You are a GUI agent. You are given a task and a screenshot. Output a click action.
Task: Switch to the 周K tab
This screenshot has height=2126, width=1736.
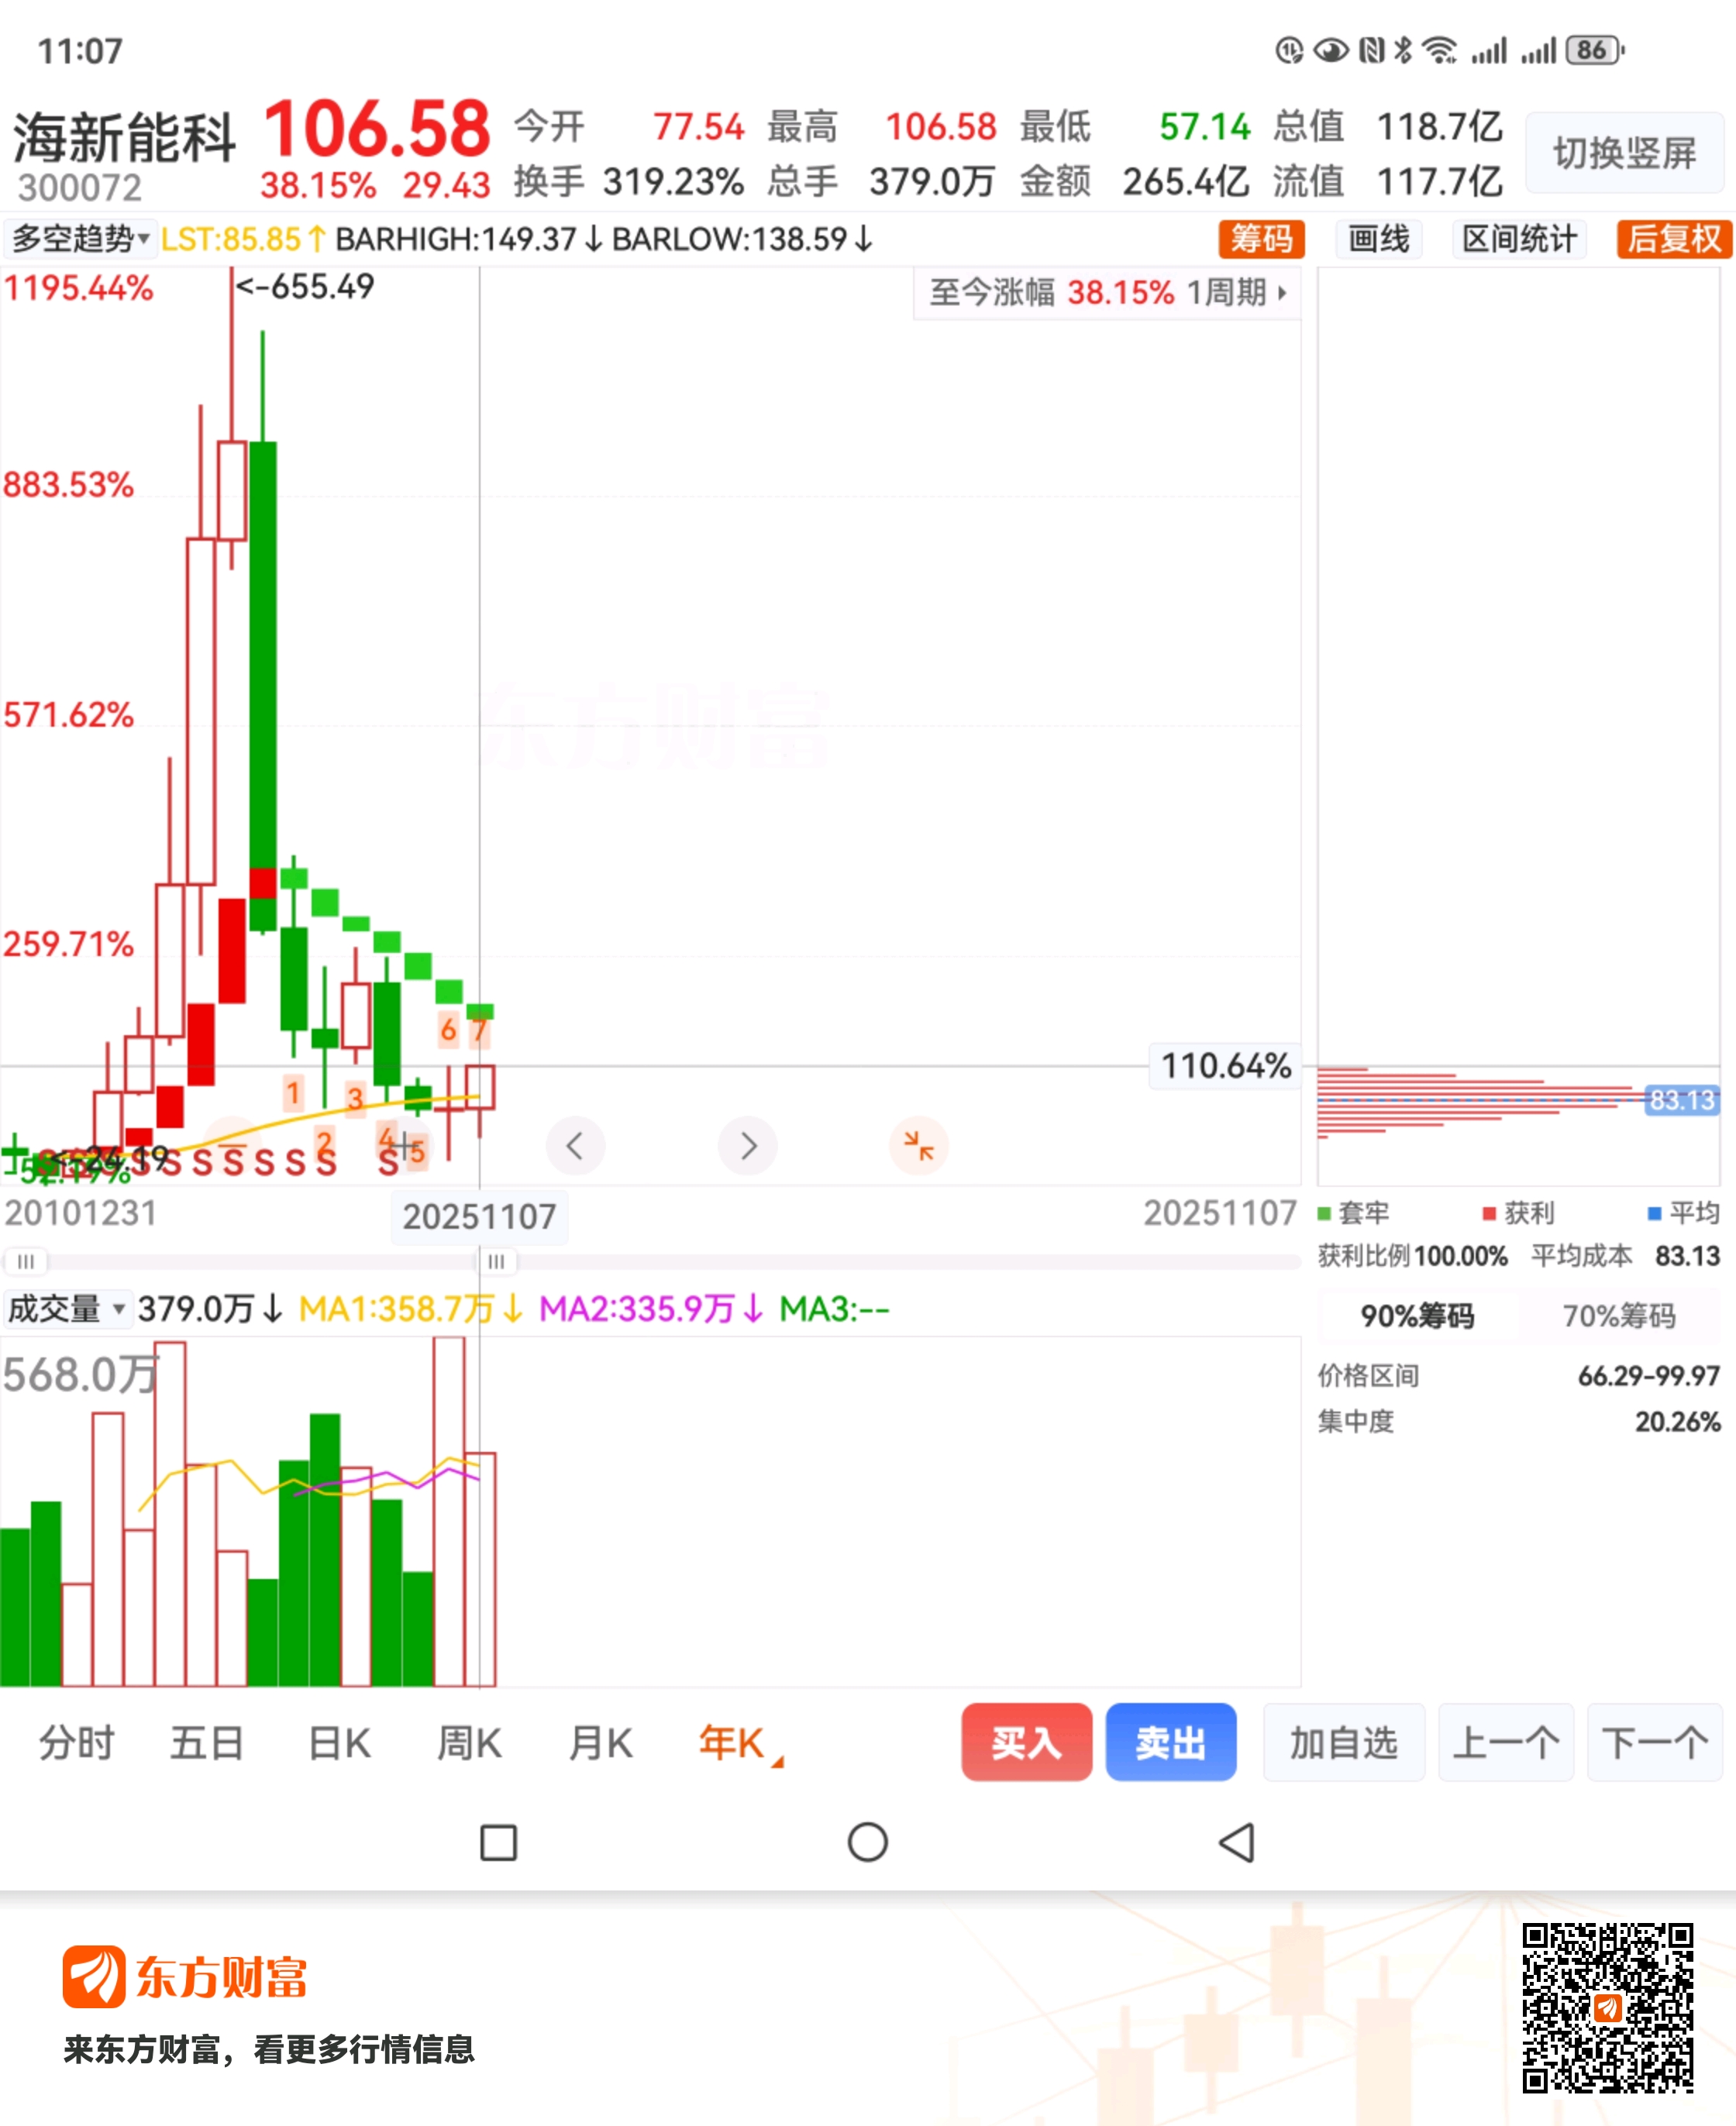[x=469, y=1743]
